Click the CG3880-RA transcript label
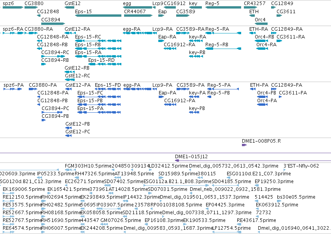Screen dimensions: 331x234 pyautogui.click(x=39, y=29)
